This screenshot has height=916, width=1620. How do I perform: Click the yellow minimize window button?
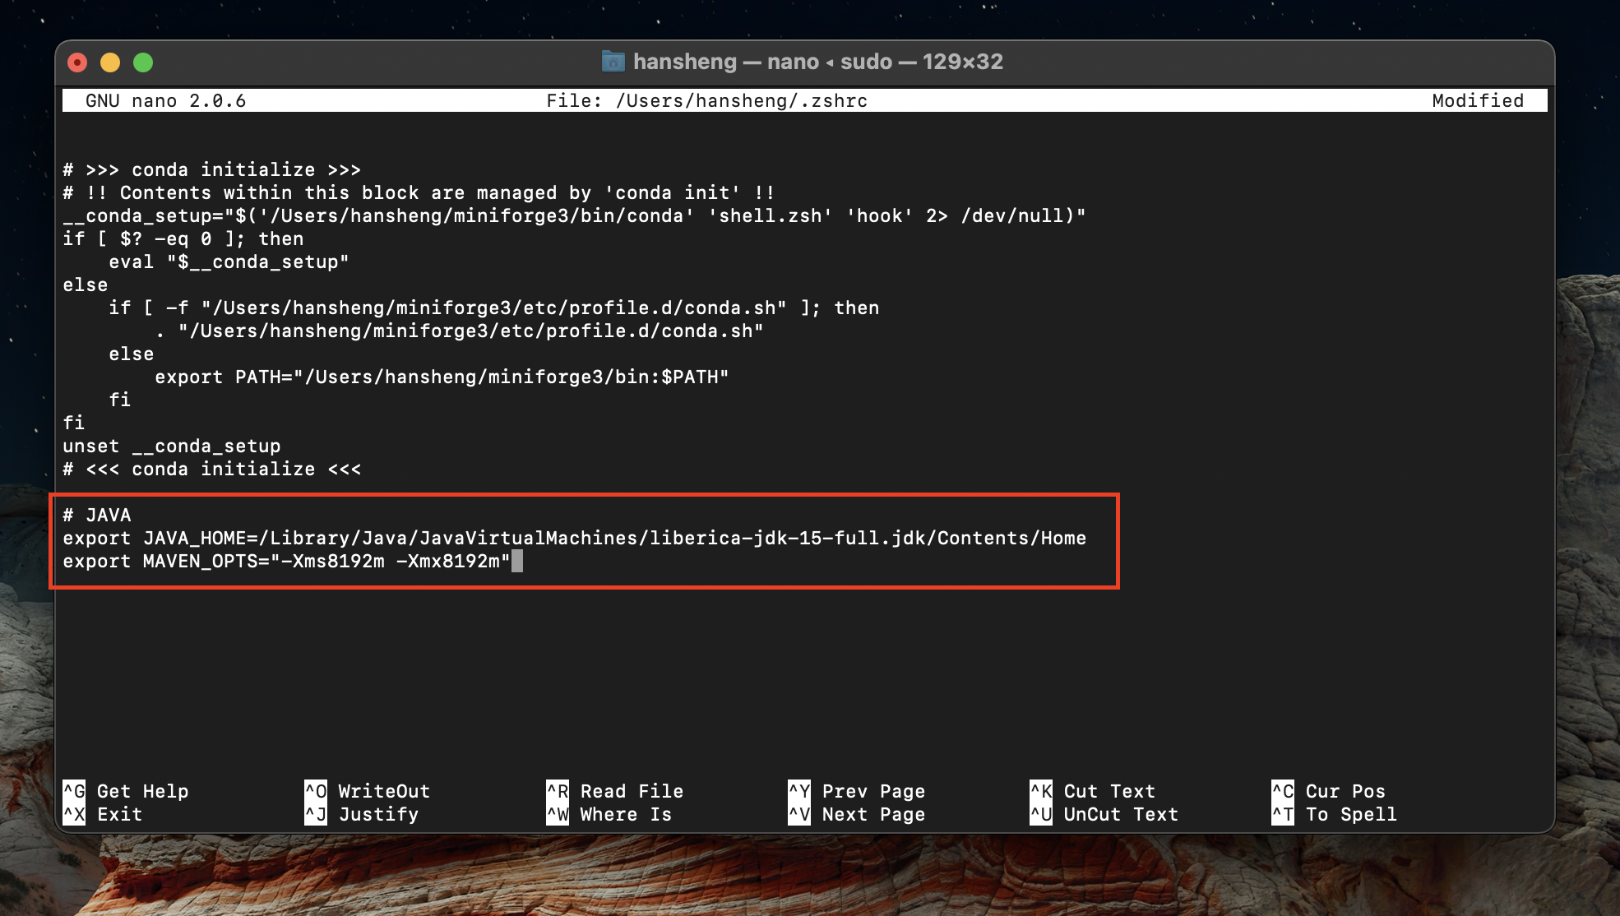(110, 62)
